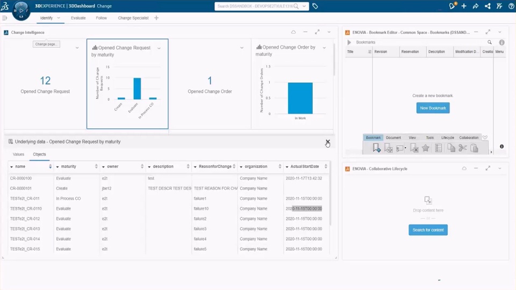516x290 pixels.
Task: Click the 1 Opened Change Order tile
Action: coord(210,84)
